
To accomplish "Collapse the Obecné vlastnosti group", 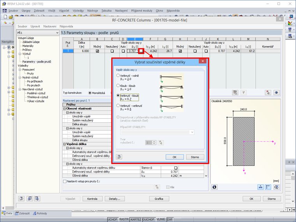I will click(x=64, y=109).
